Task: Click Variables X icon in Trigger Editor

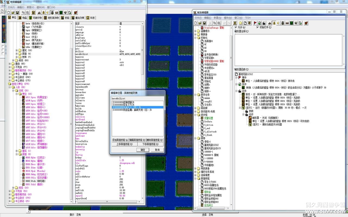Action: point(235,23)
